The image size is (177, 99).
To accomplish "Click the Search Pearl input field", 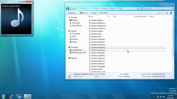I will [157, 9].
